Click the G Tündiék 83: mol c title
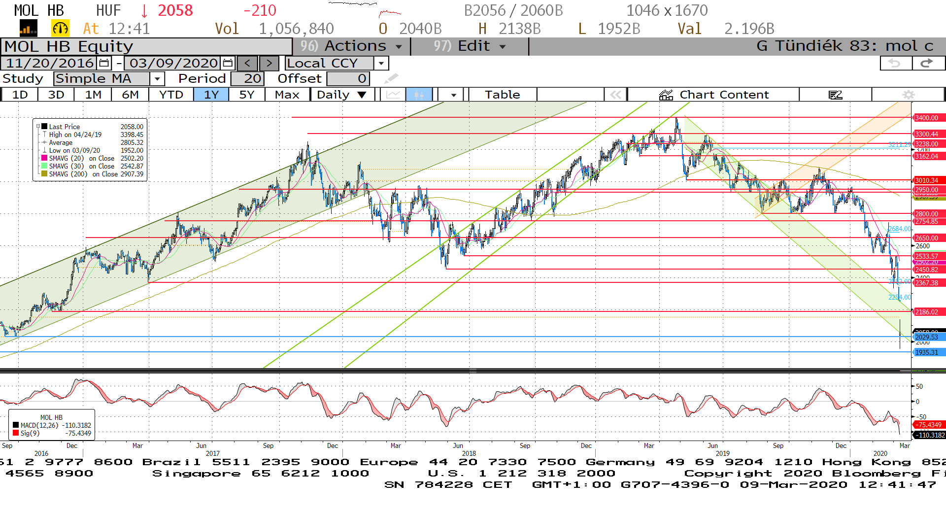The image size is (946, 512). point(845,46)
